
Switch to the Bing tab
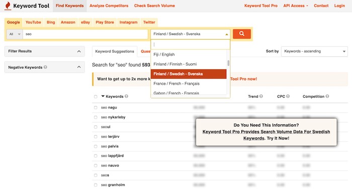pos(51,22)
